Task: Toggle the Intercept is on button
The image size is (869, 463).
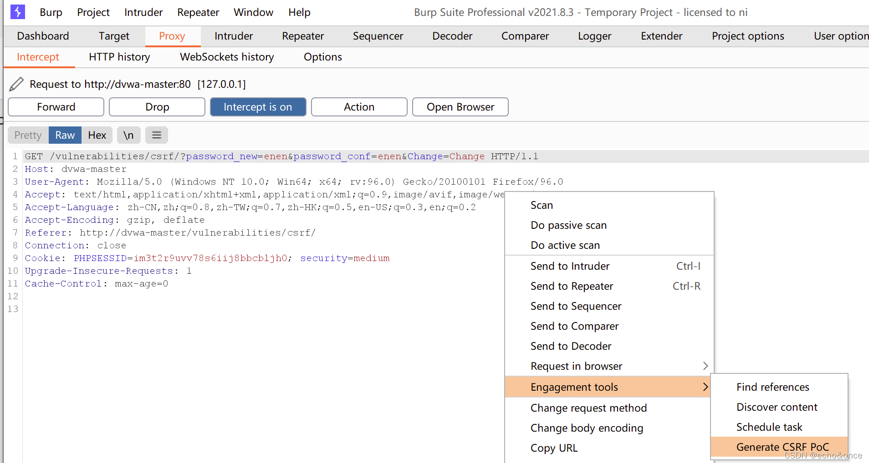Action: pyautogui.click(x=258, y=107)
